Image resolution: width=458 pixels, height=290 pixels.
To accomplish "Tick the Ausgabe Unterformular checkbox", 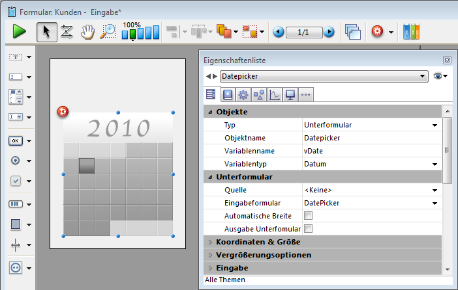I will [x=309, y=229].
